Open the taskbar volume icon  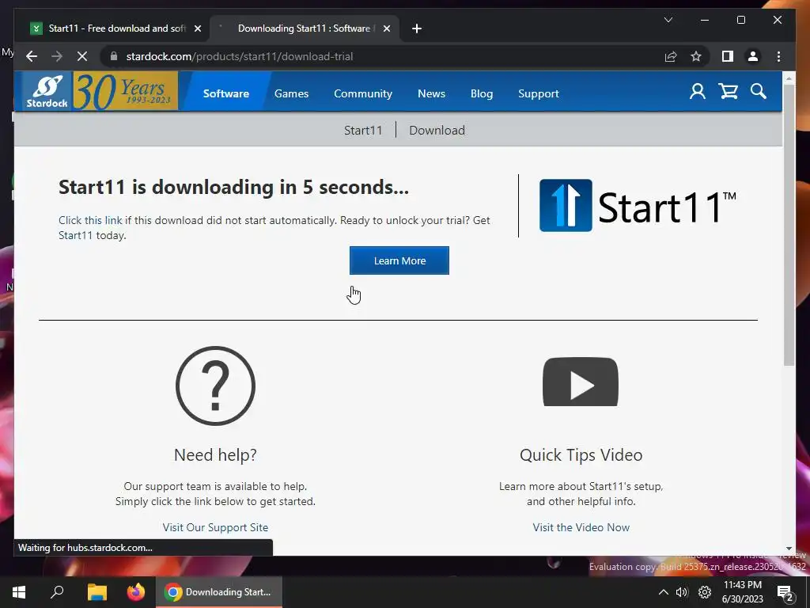click(x=682, y=592)
